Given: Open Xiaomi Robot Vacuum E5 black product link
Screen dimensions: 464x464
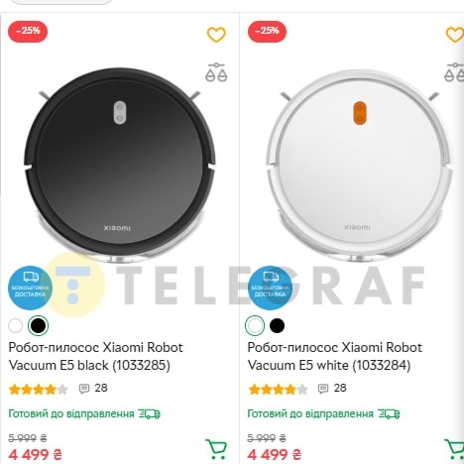Looking at the screenshot, I should coord(95,356).
